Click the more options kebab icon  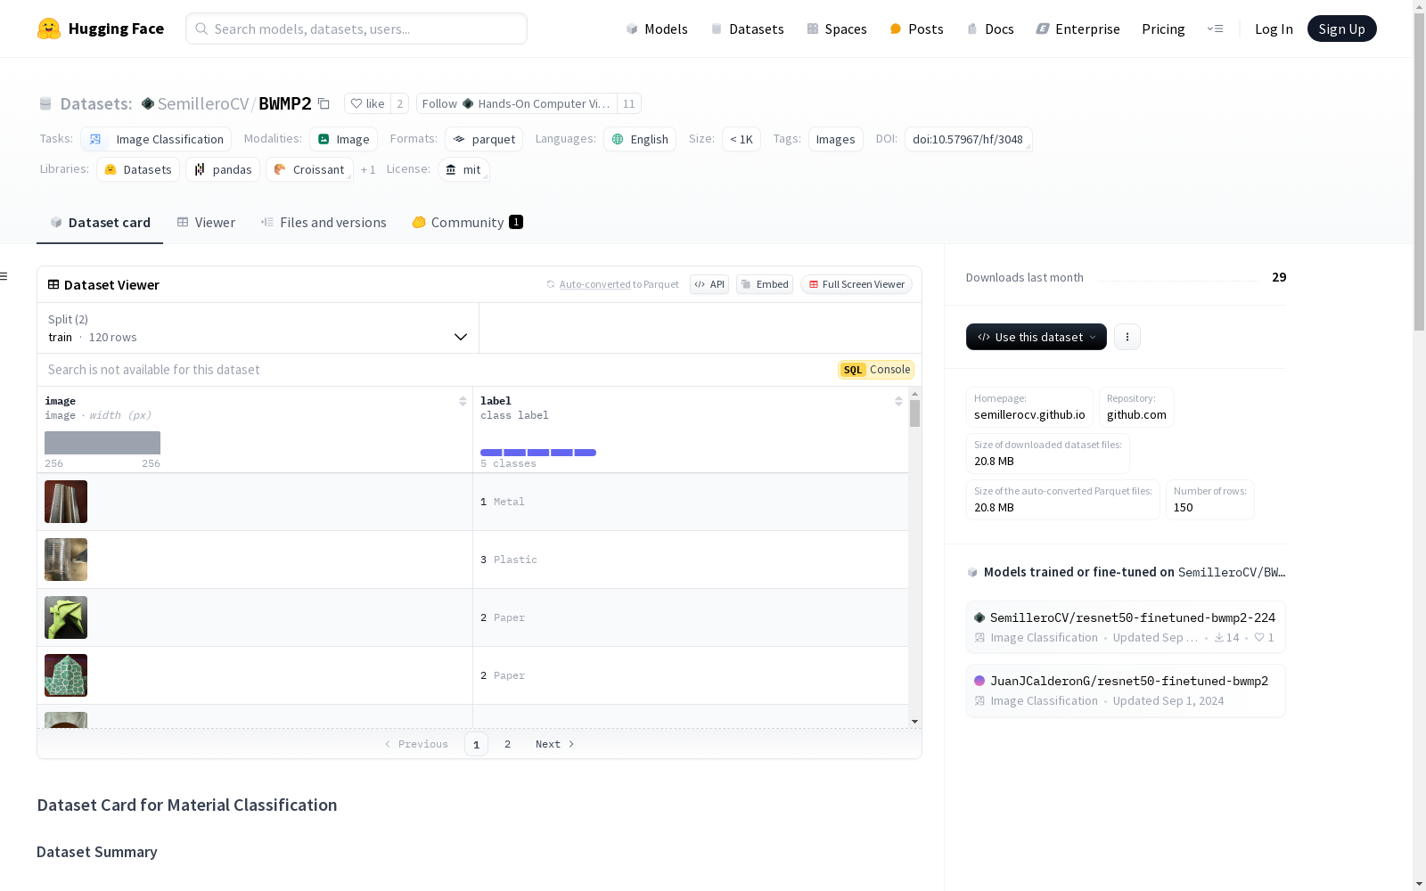click(x=1127, y=337)
